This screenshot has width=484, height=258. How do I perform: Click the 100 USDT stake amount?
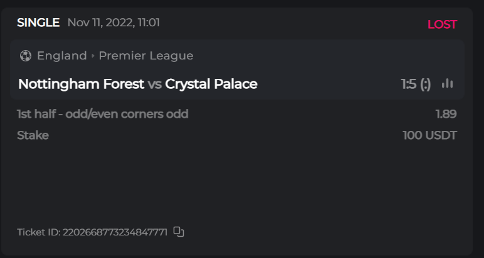(429, 135)
